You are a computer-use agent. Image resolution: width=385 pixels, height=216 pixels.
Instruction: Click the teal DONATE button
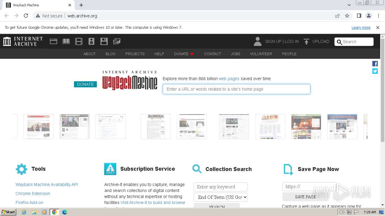click(85, 84)
